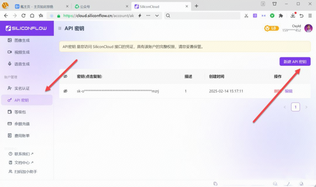Click the green padlock security icon
316x187 pixels.
click(59, 16)
